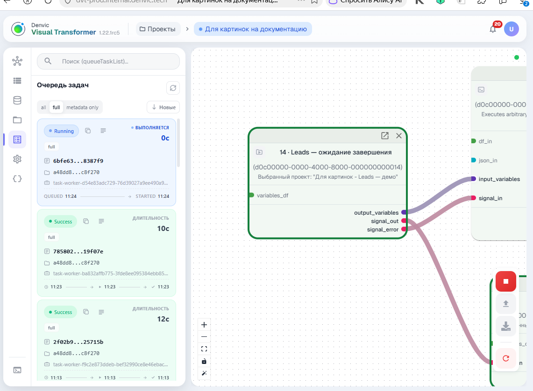The width and height of the screenshot is (533, 391).
Task: Zoom in on the canvas
Action: pyautogui.click(x=204, y=325)
